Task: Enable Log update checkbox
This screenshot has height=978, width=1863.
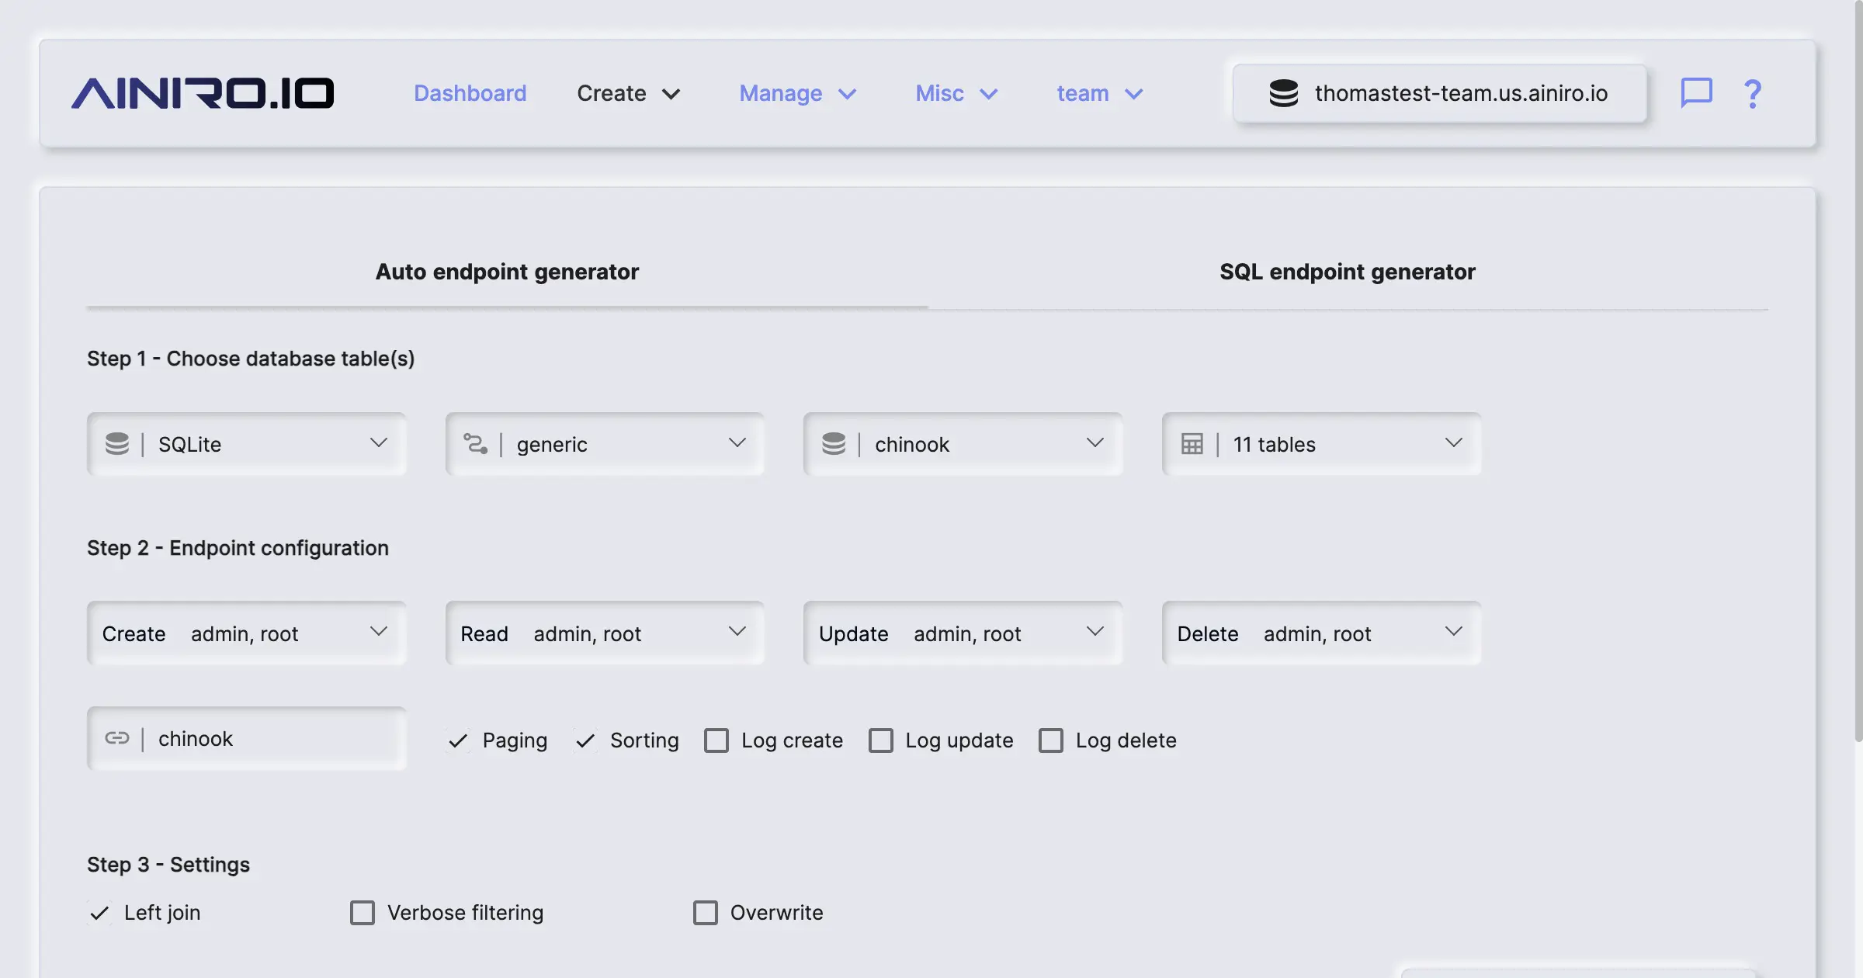Action: point(880,740)
